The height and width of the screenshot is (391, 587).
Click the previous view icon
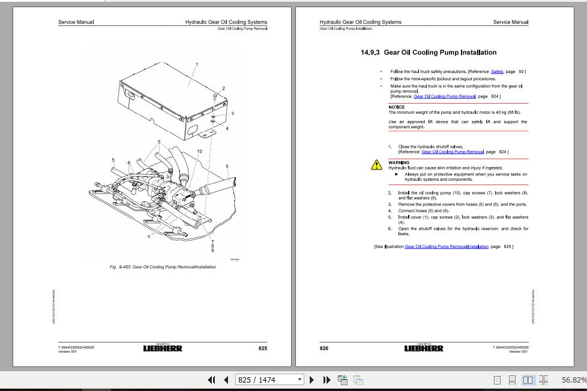[343, 380]
